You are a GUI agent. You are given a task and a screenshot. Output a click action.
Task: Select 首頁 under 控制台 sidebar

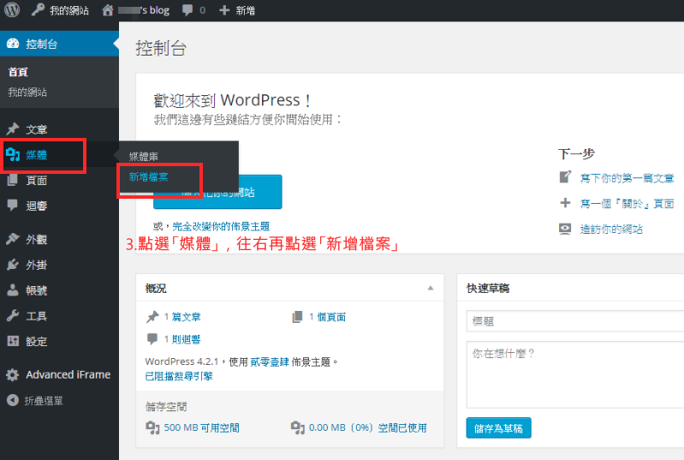[x=18, y=72]
